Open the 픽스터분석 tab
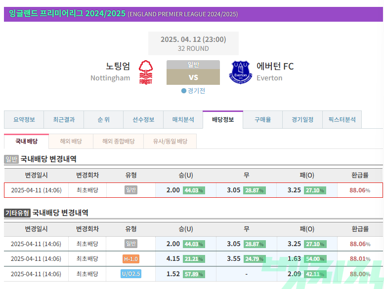384x289 pixels. point(342,120)
